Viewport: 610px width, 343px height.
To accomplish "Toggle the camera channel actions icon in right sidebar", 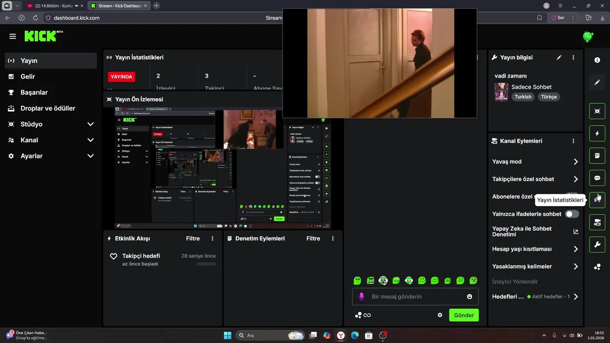I will (597, 222).
